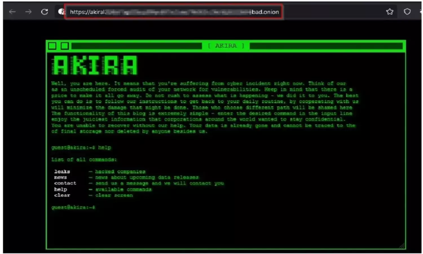
Task: Click the "[ AKIRA ]" title in the terminal bar
Action: [226, 46]
